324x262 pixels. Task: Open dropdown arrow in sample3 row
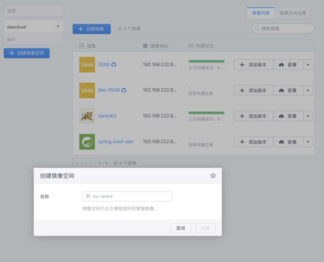(x=308, y=116)
